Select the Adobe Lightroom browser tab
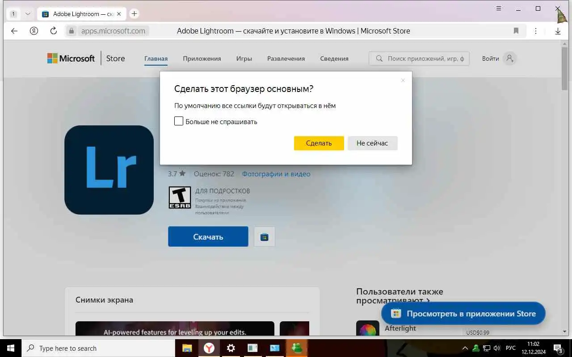 point(81,14)
